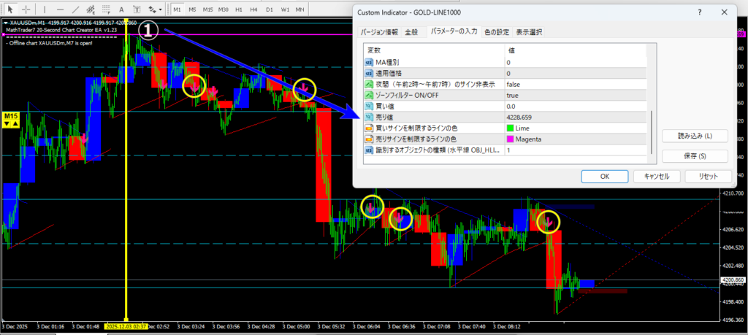748x335 pixels.
Task: Activate the crosshair tool
Action: [24, 9]
